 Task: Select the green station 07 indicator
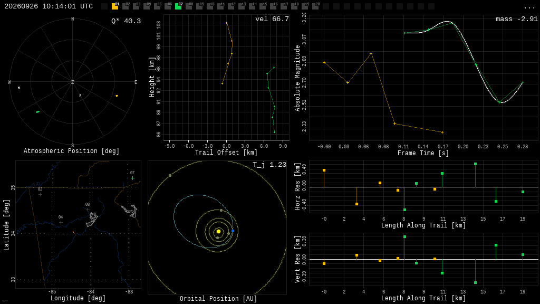pos(178,6)
